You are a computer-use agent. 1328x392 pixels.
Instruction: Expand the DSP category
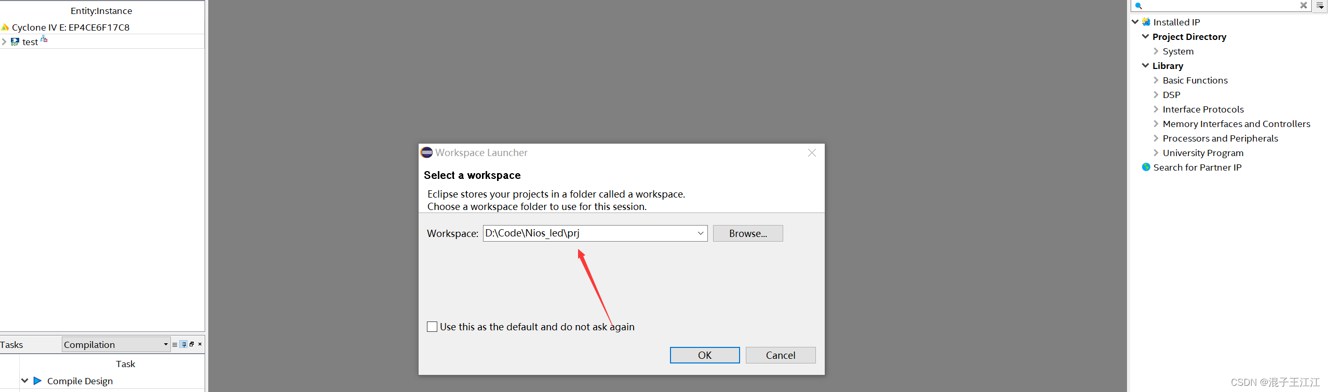click(1156, 94)
